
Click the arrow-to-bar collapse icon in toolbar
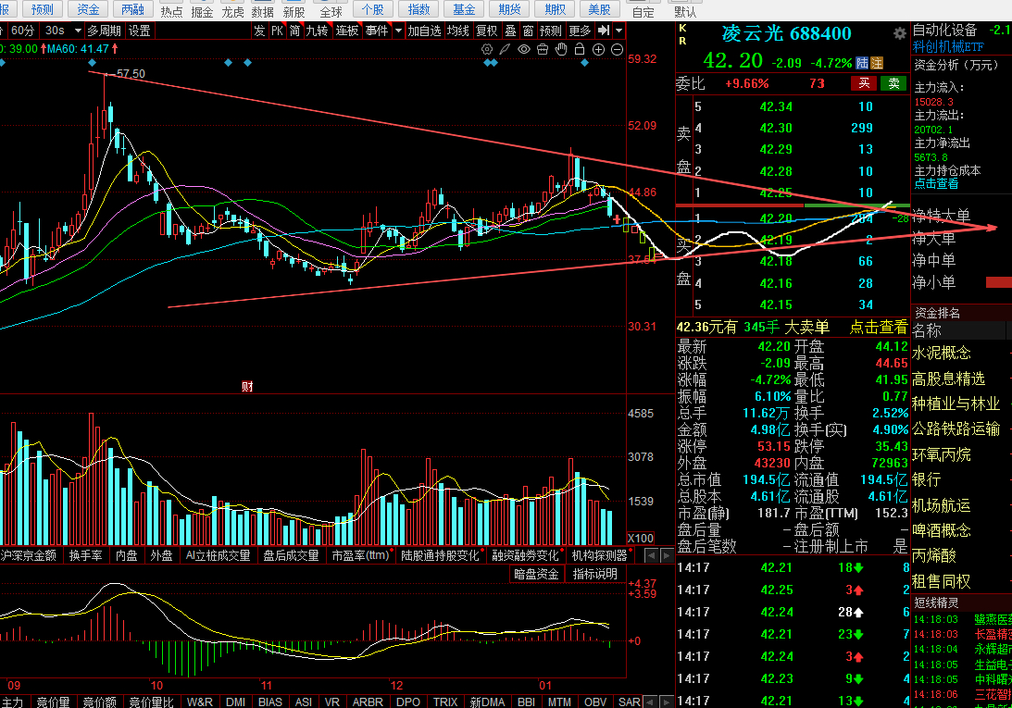[604, 31]
